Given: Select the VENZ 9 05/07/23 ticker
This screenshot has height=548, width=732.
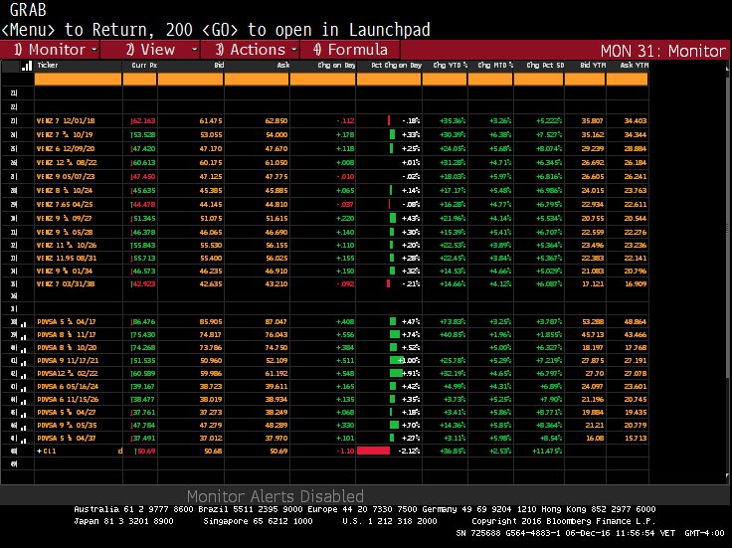Looking at the screenshot, I should (66, 177).
